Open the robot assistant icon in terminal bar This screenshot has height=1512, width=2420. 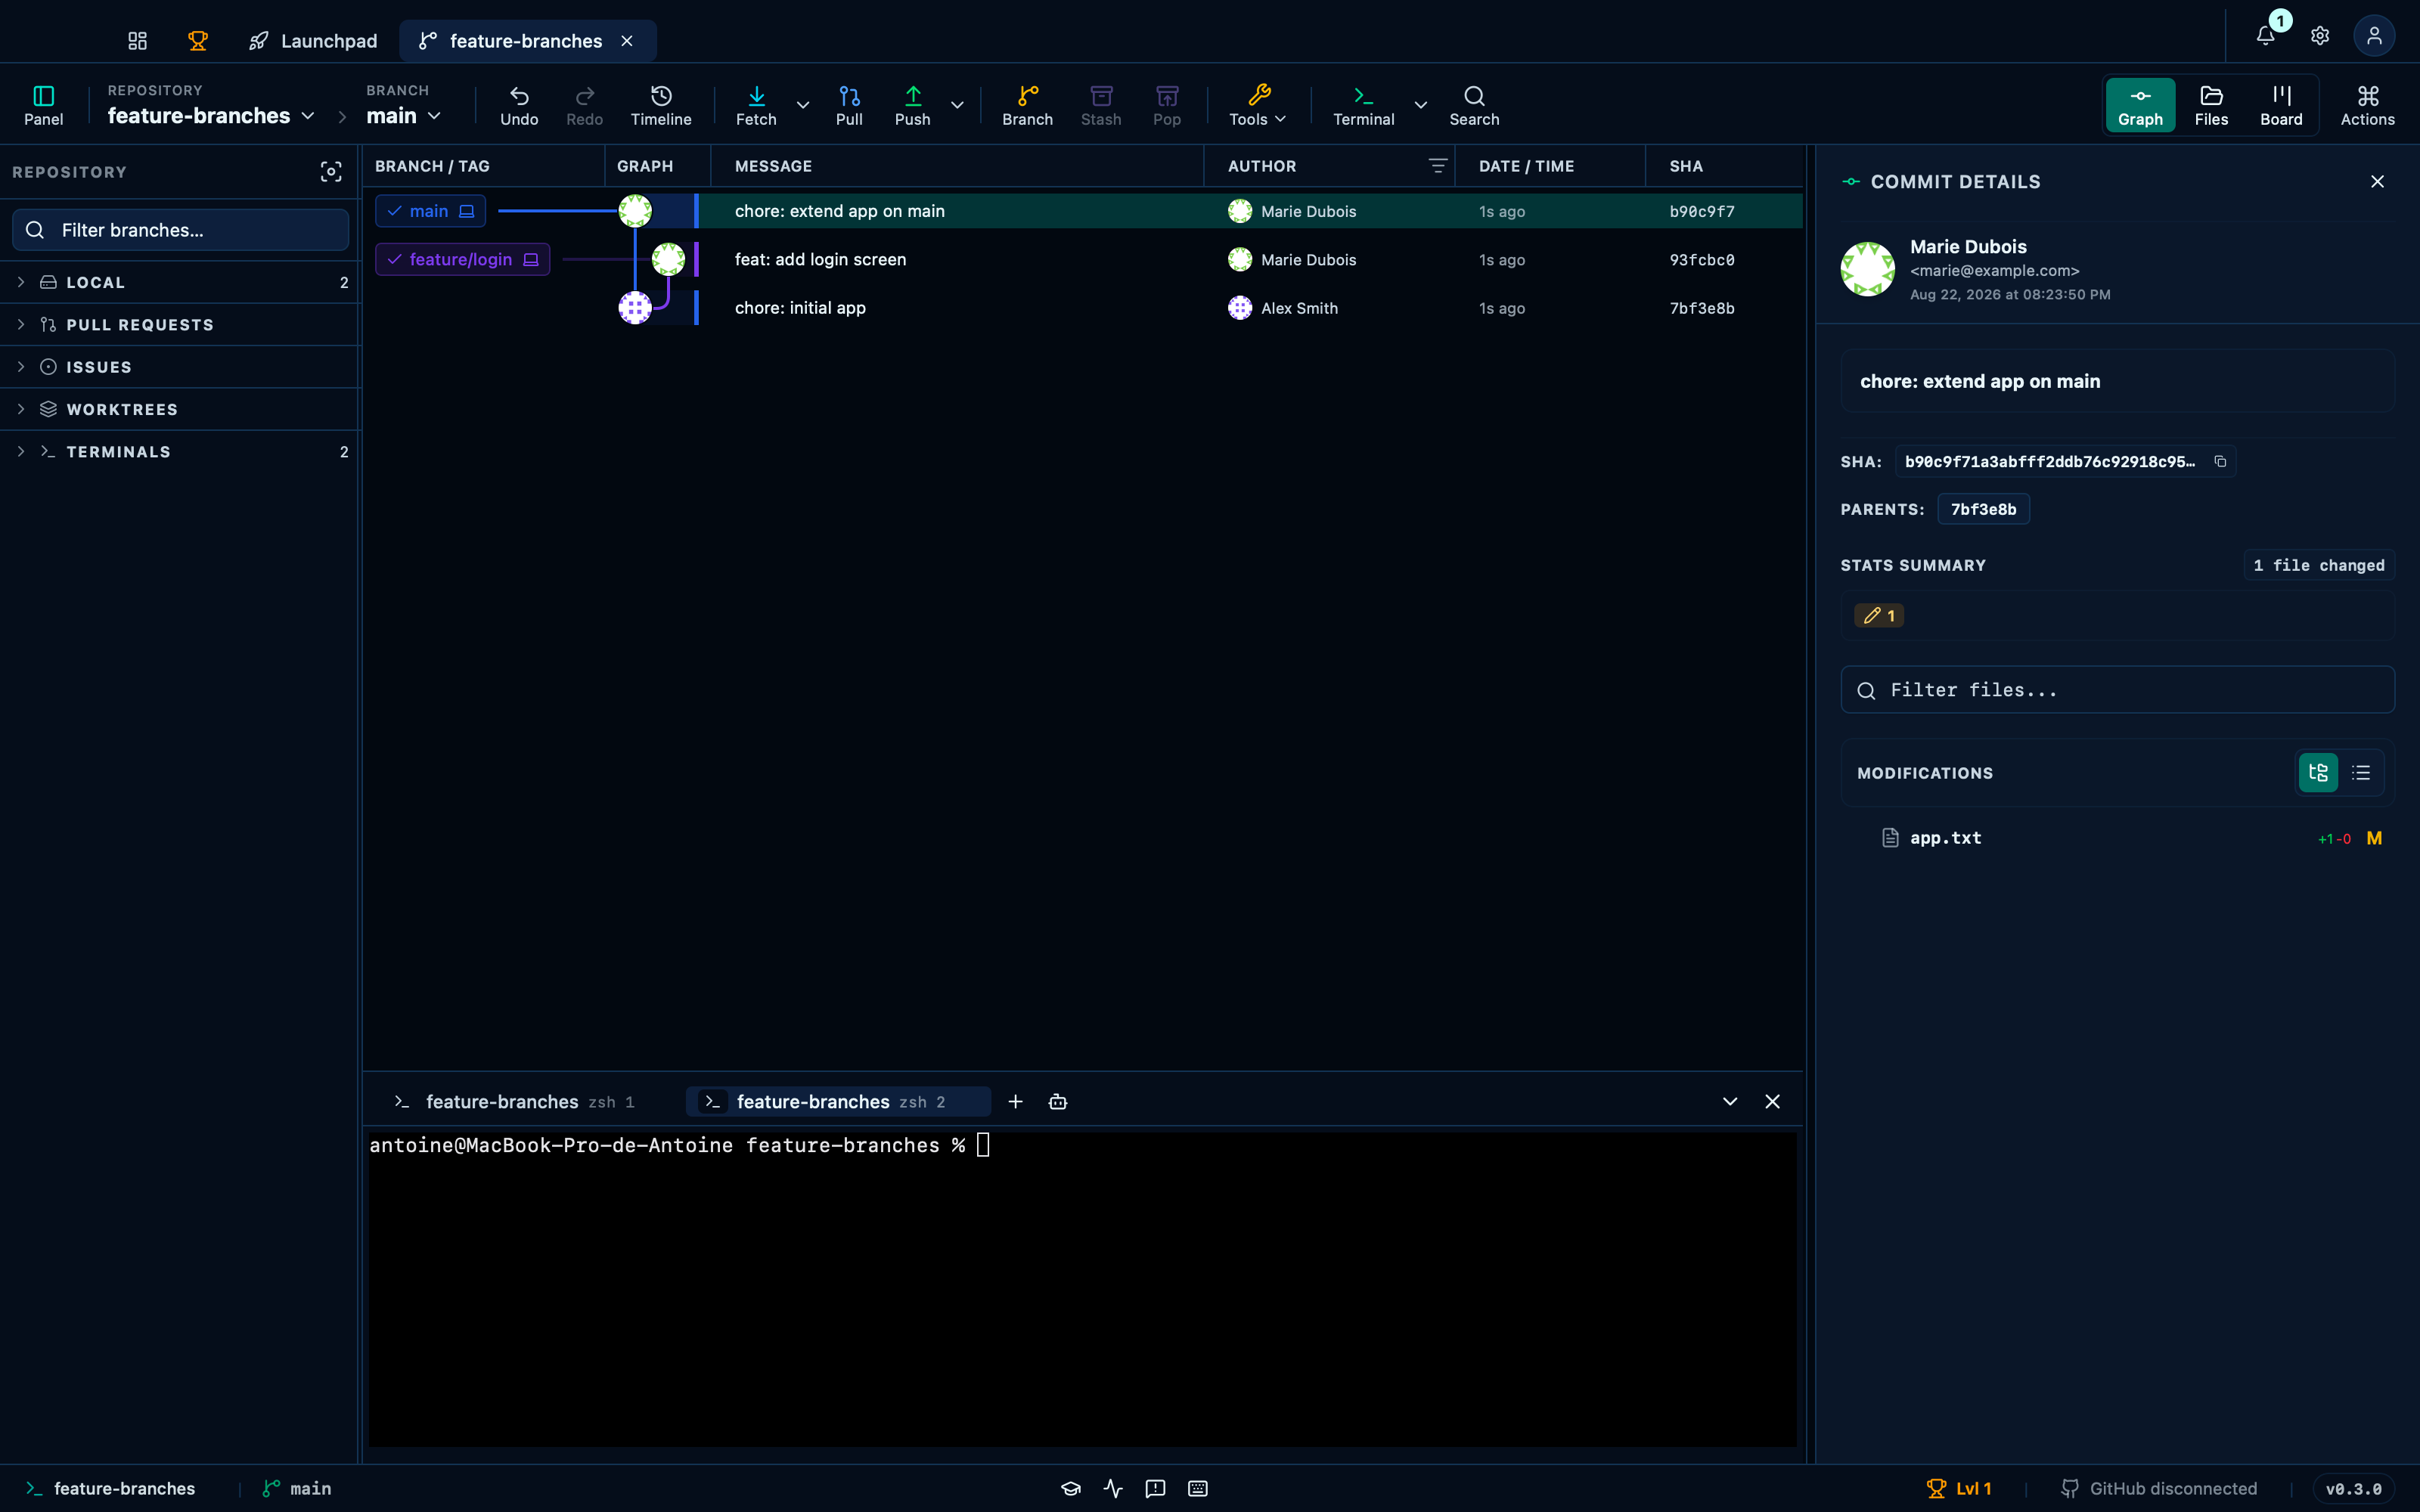tap(1058, 1101)
